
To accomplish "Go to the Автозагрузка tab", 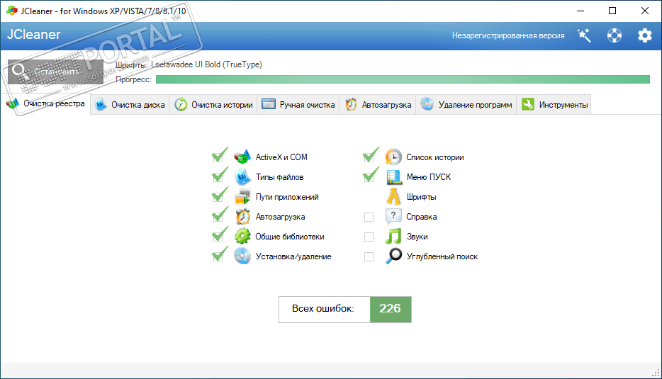I will 378,105.
